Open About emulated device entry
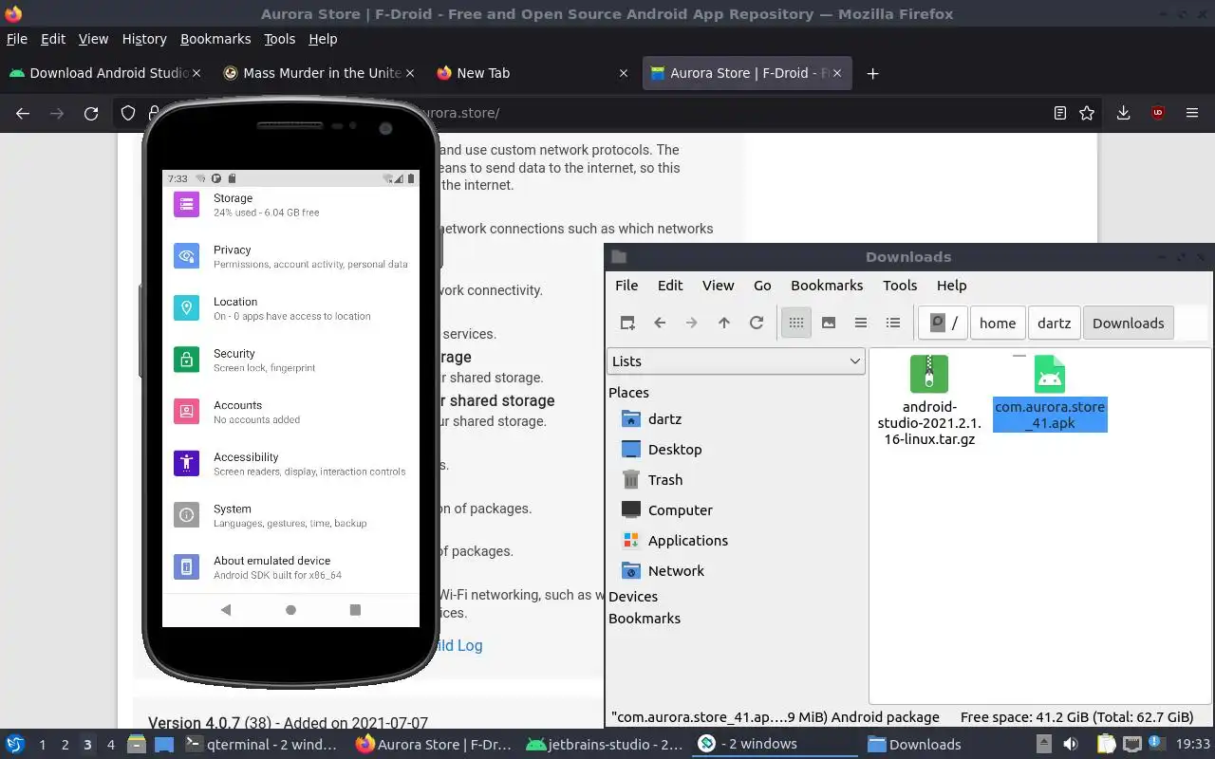 click(x=290, y=567)
